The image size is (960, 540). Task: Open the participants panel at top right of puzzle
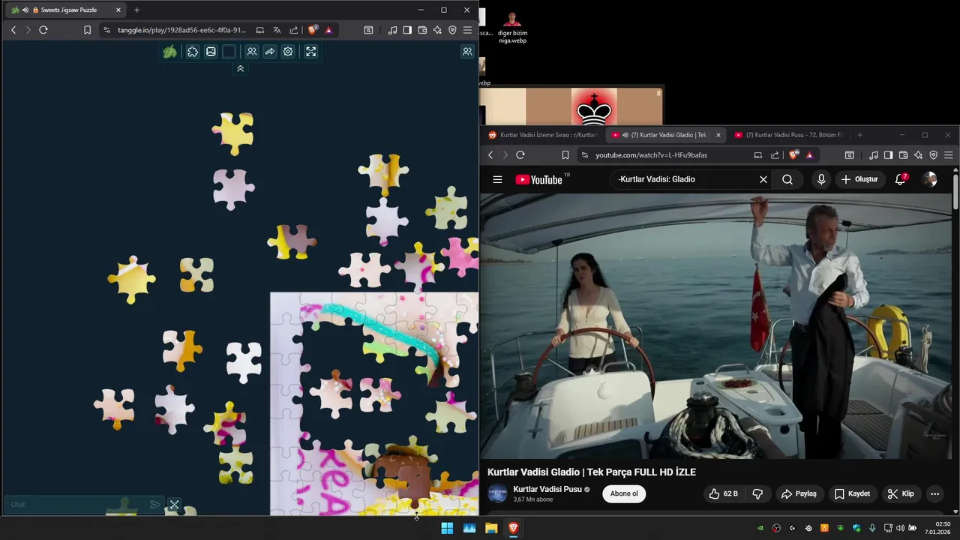[x=467, y=52]
